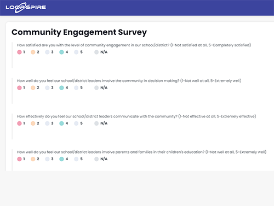274x206 pixels.
Task: Select rating 2 for leaders communicate effectively question
Action: (33, 123)
